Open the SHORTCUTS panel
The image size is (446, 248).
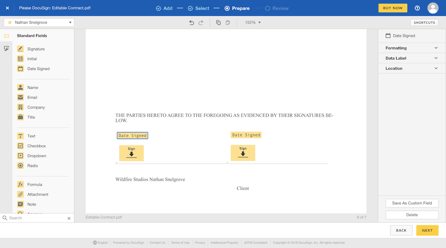(424, 23)
